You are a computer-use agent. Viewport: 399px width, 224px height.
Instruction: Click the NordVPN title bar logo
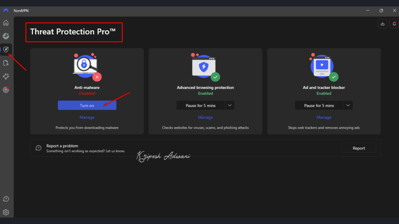click(5, 11)
